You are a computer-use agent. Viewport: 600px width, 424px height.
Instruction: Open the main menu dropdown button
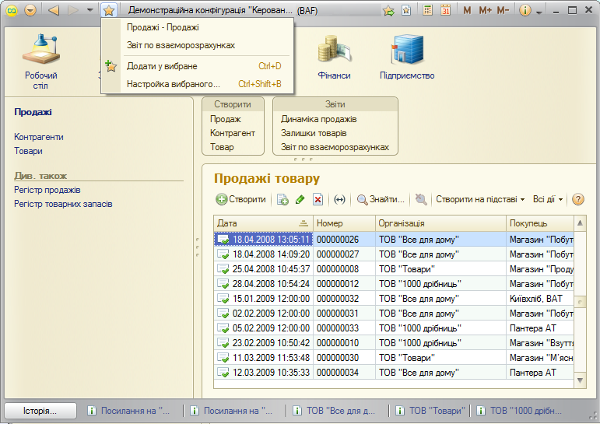coord(30,10)
